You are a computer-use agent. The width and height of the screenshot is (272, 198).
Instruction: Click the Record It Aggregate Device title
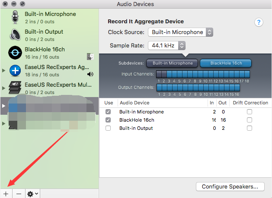coord(146,22)
